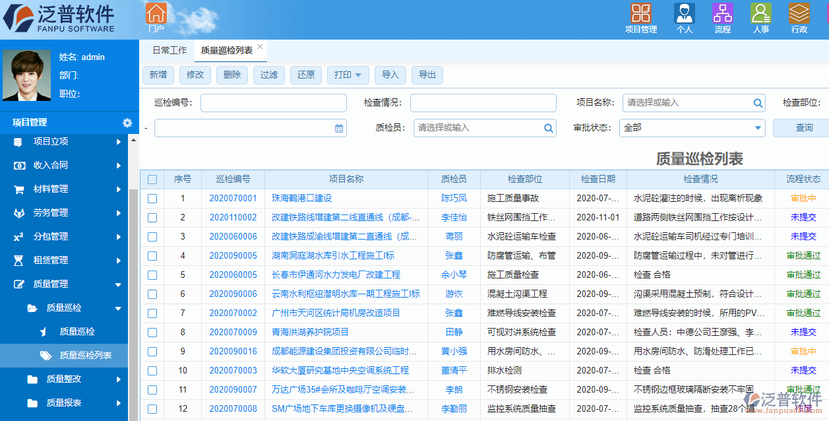Click the 项目管理 icon in top navigation

point(640,15)
